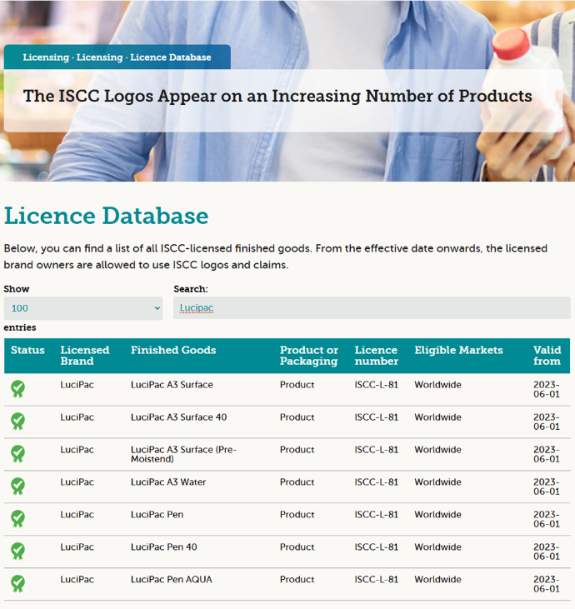The height and width of the screenshot is (609, 575).
Task: Select the 'LuciPac A3 Surface 40' cell
Action: (178, 417)
